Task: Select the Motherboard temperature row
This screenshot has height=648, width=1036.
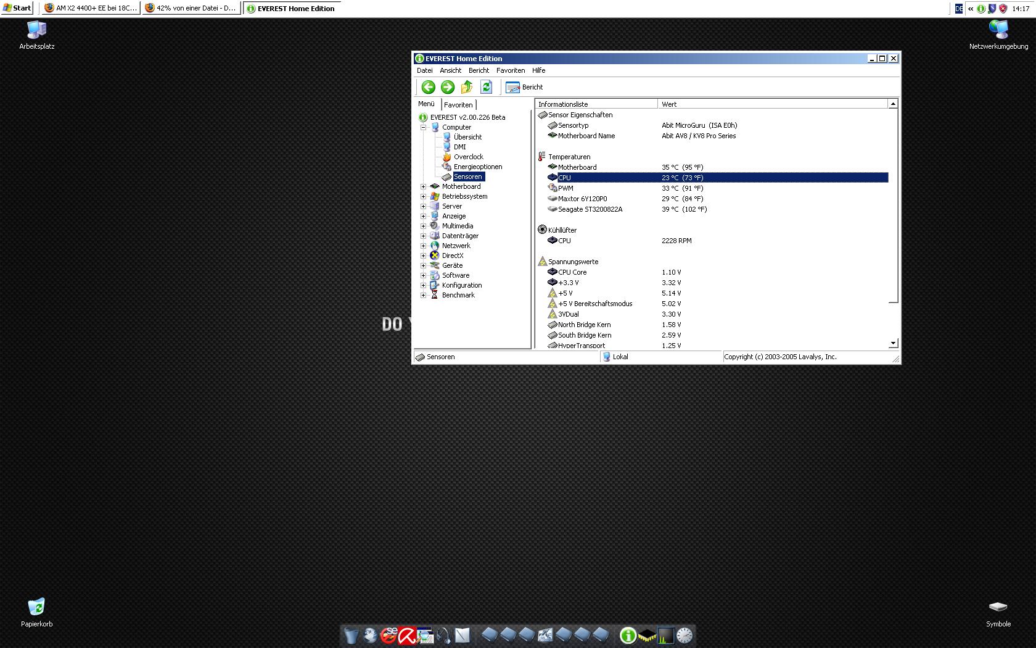Action: click(717, 167)
